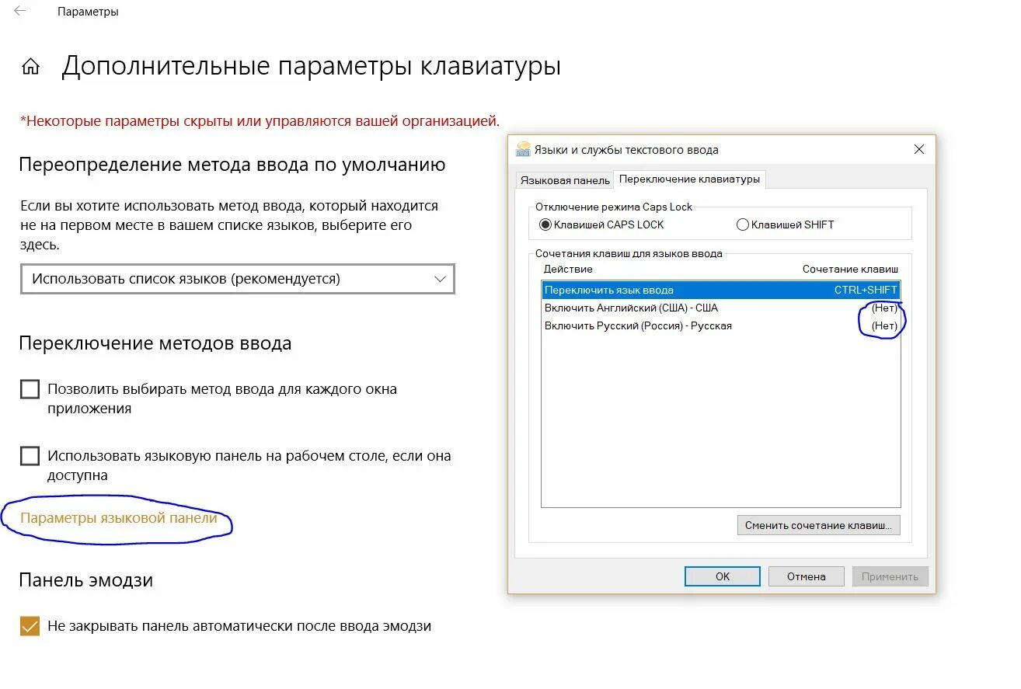Click the Отмена button

[806, 576]
